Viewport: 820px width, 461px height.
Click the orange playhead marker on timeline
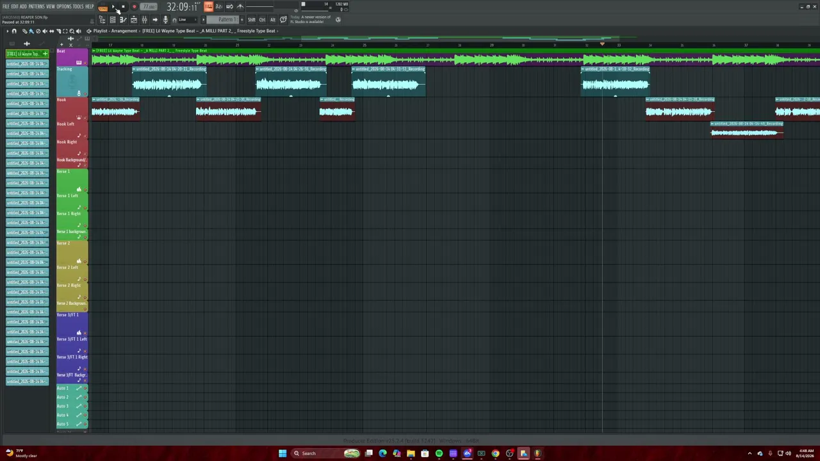tap(602, 44)
